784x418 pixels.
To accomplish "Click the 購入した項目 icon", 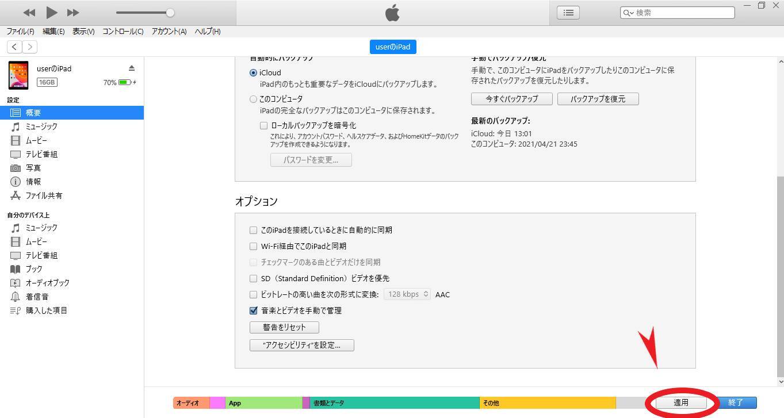I will (16, 310).
